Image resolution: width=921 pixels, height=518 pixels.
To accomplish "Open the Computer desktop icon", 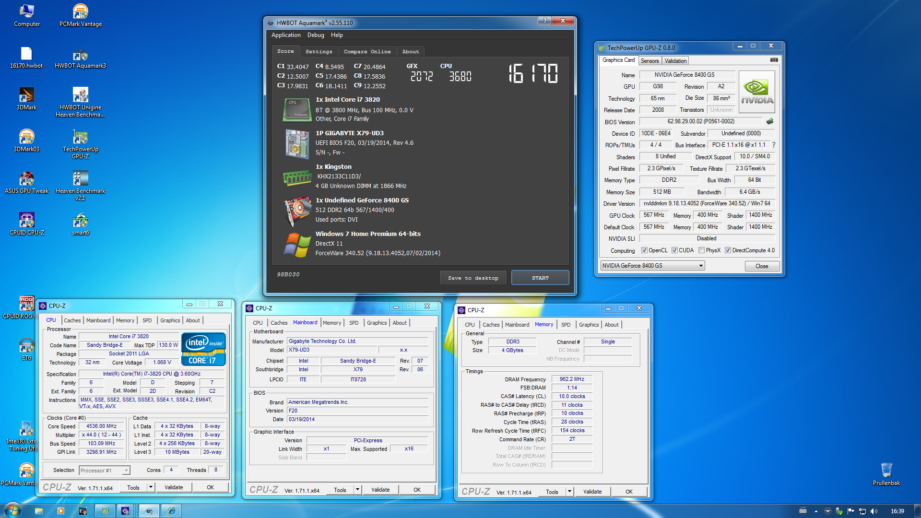I will (26, 15).
